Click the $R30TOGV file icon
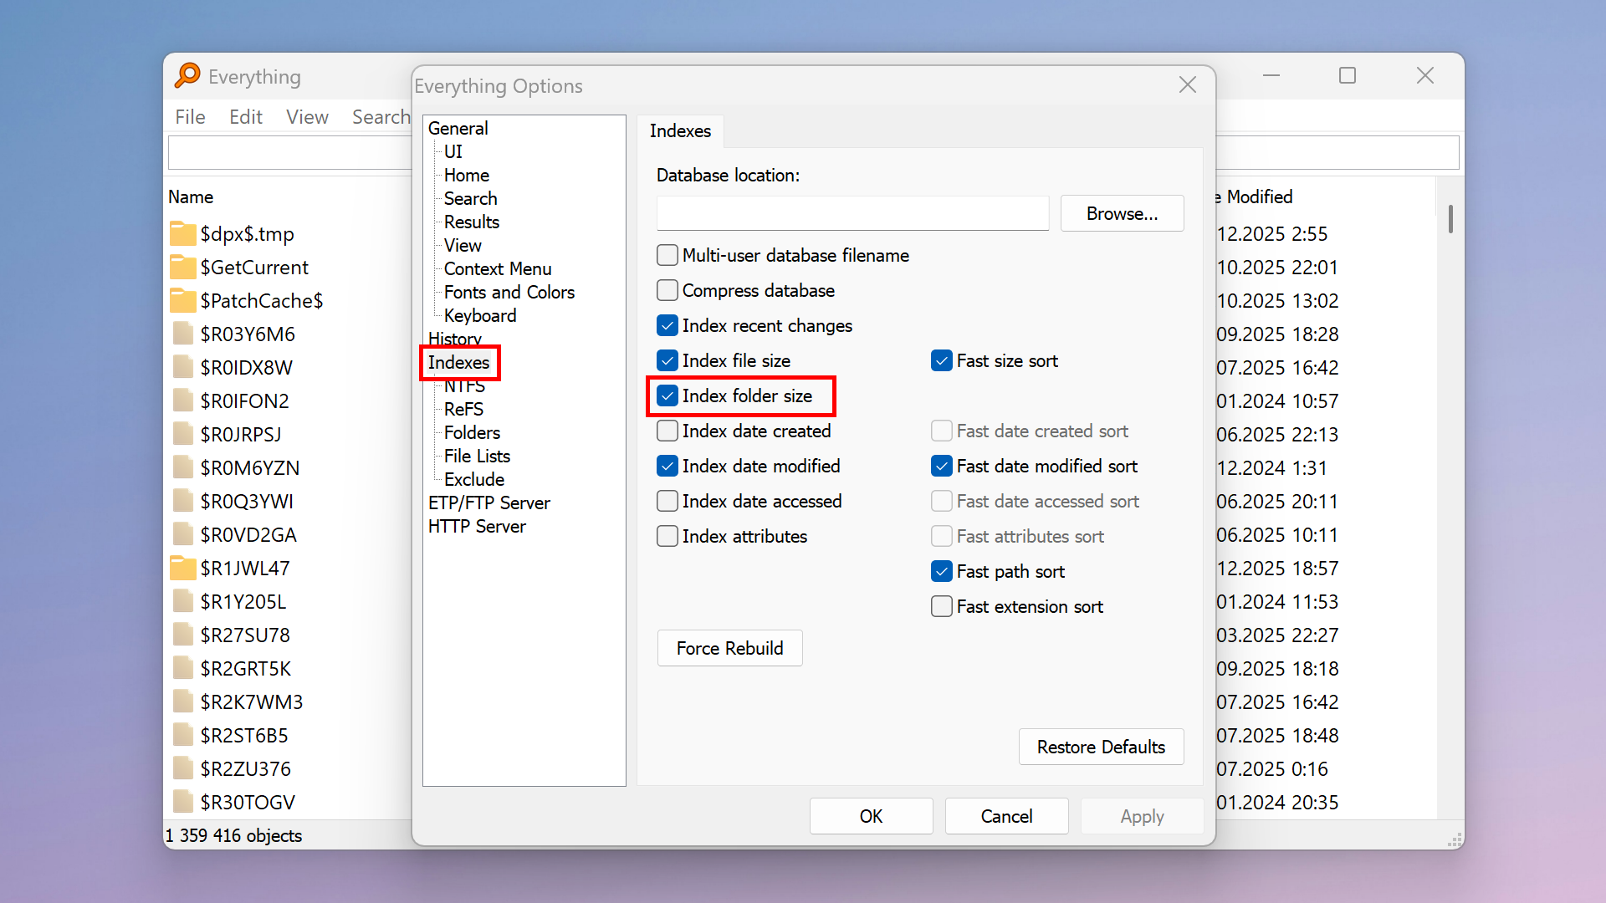Image resolution: width=1606 pixels, height=903 pixels. pos(182,802)
